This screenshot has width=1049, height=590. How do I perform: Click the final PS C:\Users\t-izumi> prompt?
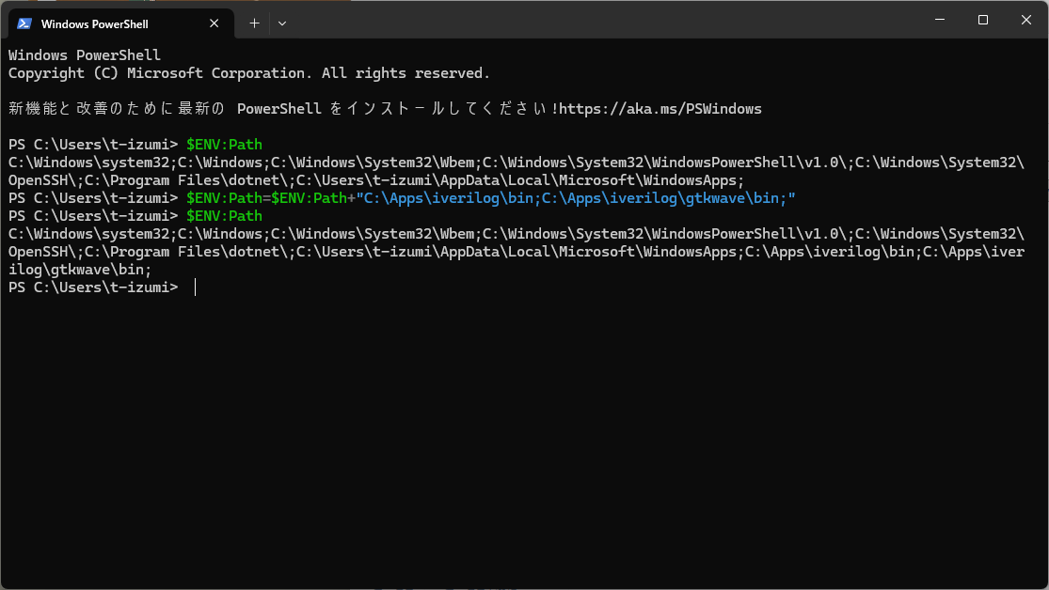92,287
